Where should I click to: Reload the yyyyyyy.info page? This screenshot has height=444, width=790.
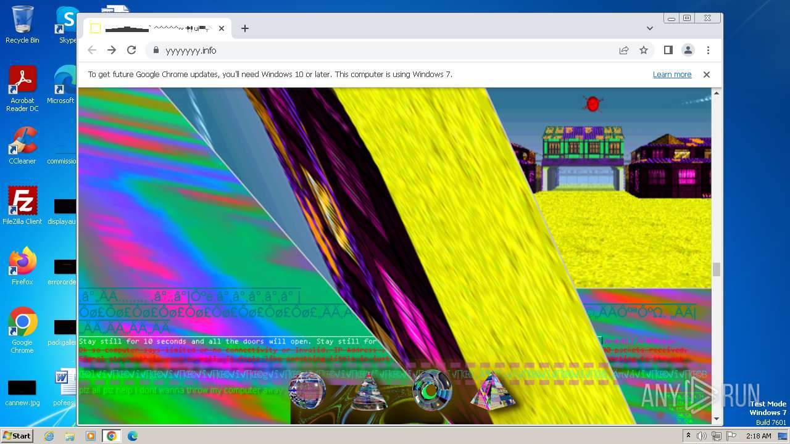tap(131, 50)
